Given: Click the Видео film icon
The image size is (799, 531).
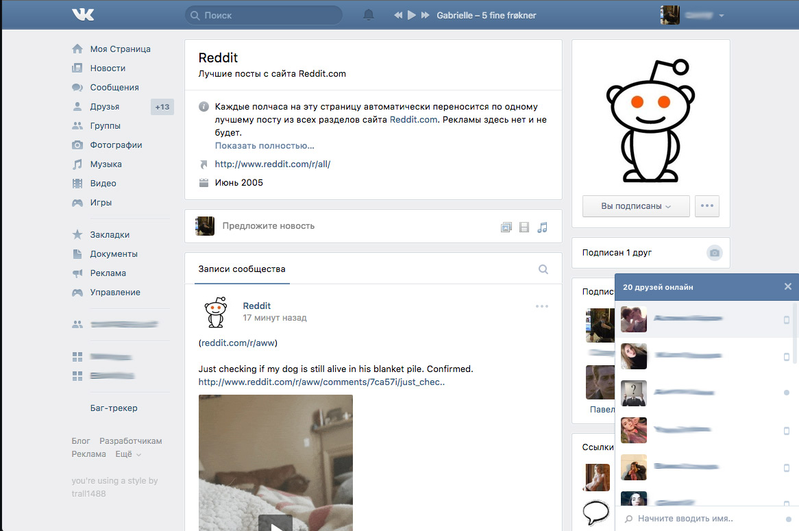Looking at the screenshot, I should [77, 184].
